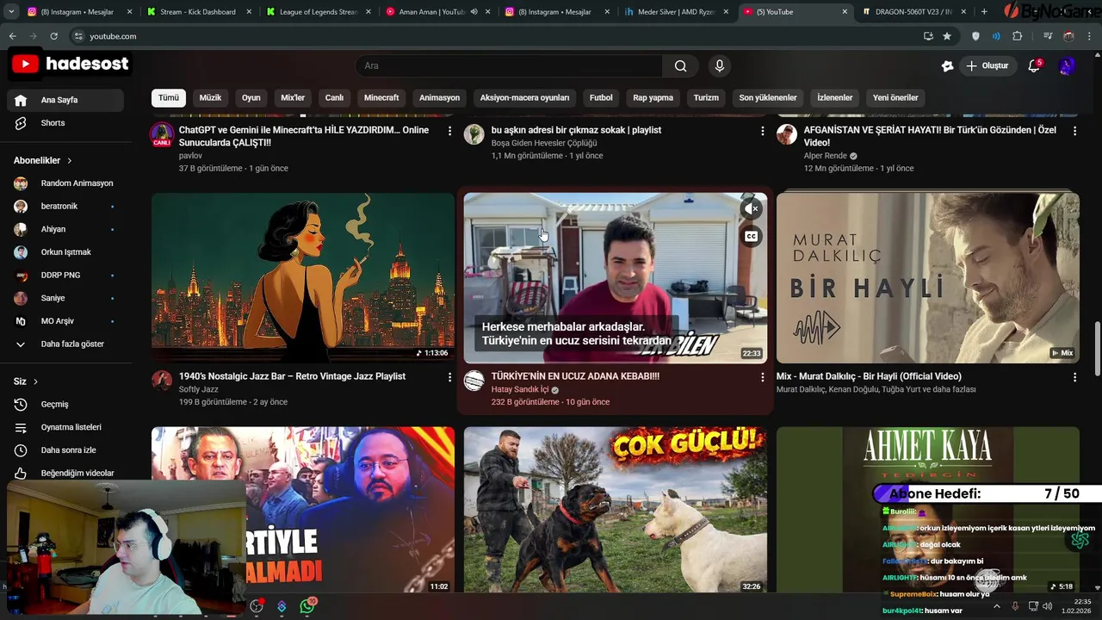Open Murat Dalkılıç Bir Hayli mix thumbnail

pyautogui.click(x=927, y=278)
